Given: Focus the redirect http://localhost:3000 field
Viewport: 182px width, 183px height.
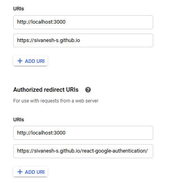Looking at the screenshot, I should click(83, 133).
